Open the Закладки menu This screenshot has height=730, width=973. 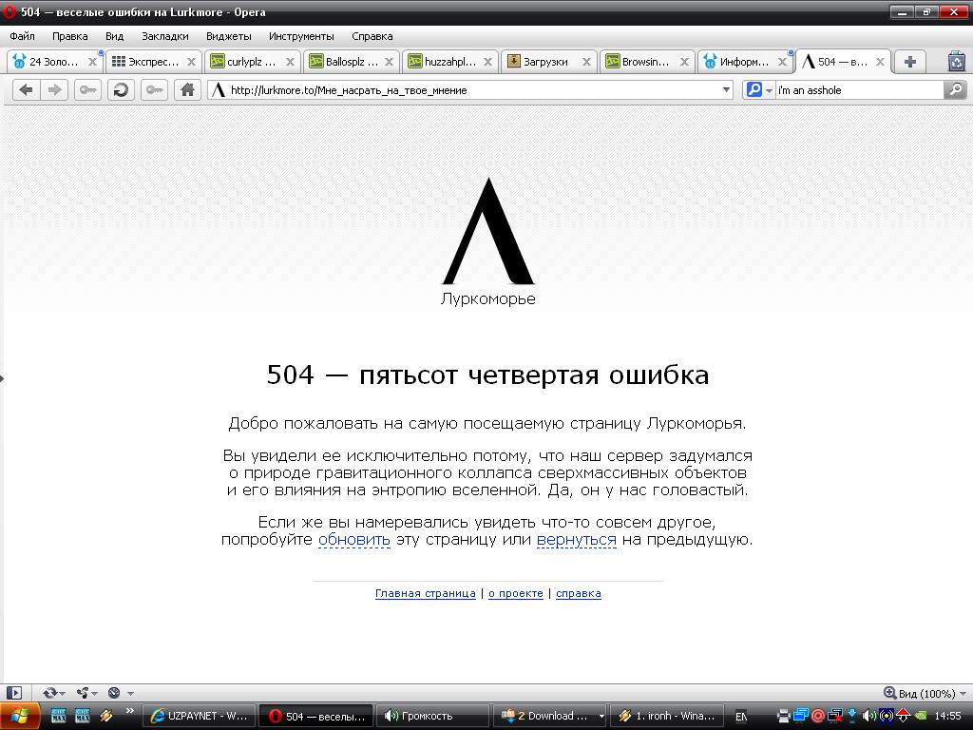pyautogui.click(x=165, y=36)
